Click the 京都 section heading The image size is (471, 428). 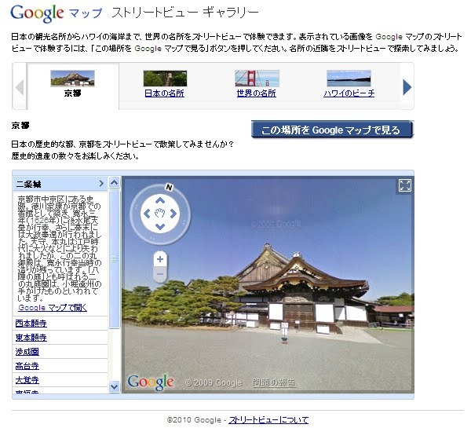pyautogui.click(x=20, y=126)
